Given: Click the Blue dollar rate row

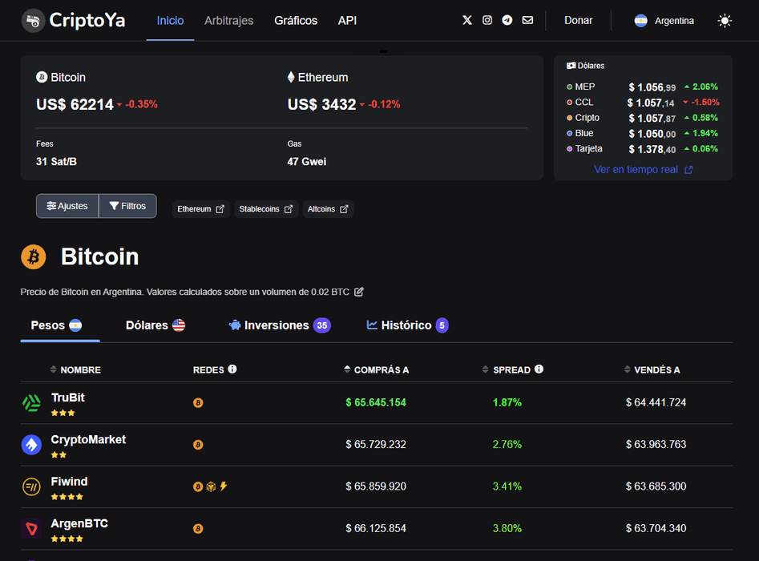Looking at the screenshot, I should (x=642, y=134).
